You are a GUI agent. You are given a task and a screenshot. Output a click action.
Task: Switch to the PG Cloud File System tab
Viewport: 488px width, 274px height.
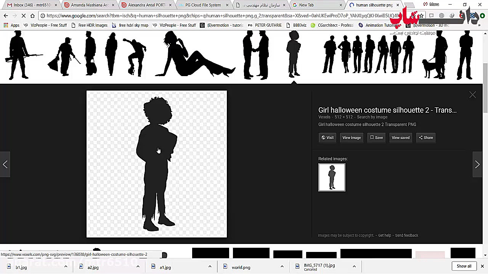[202, 5]
